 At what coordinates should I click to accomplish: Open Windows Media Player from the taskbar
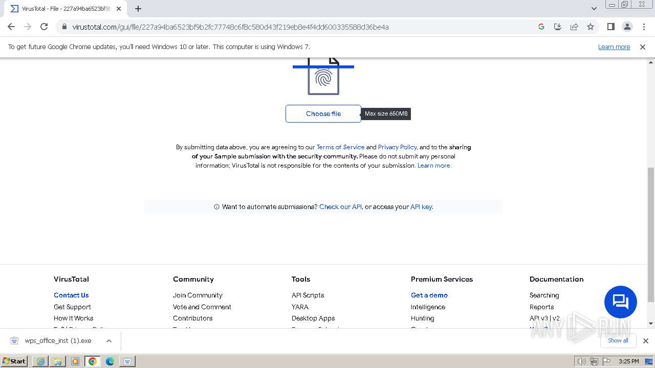coord(75,361)
